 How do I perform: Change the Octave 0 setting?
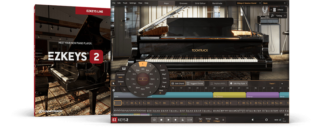pyautogui.click(x=120, y=83)
